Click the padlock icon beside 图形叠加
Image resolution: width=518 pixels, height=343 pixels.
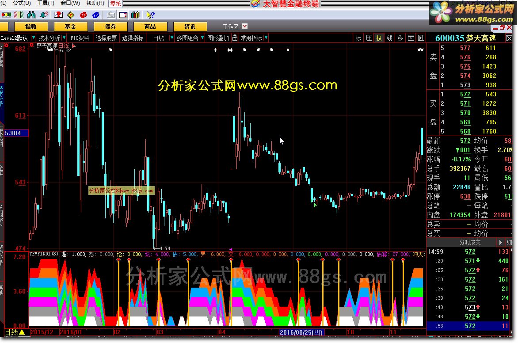pos(235,38)
